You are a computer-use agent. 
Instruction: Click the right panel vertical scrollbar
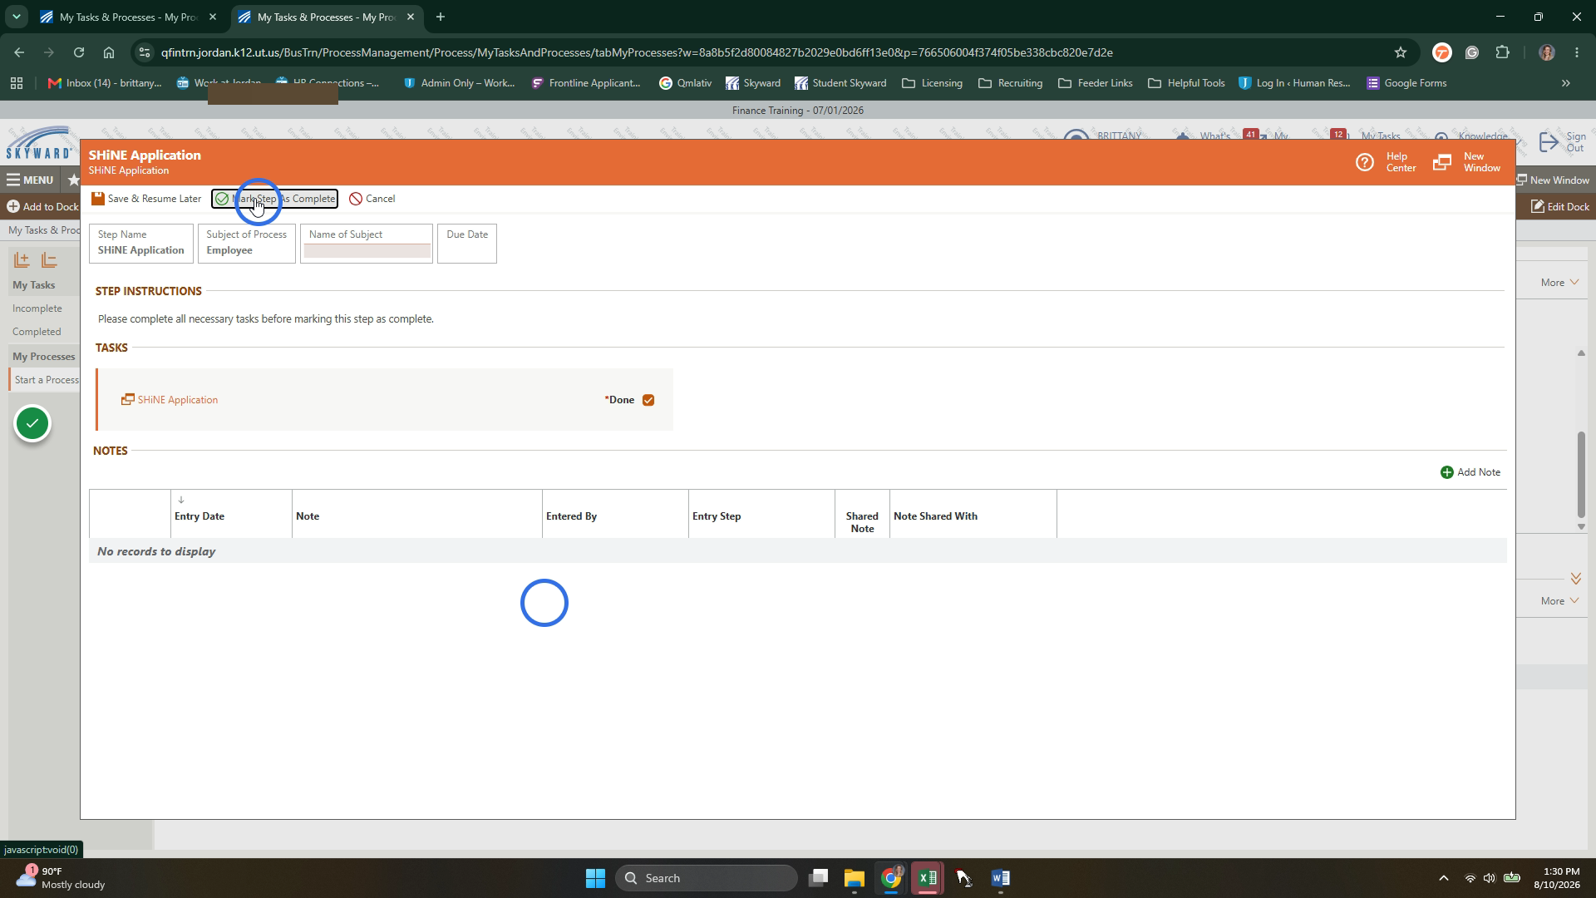1581,475
